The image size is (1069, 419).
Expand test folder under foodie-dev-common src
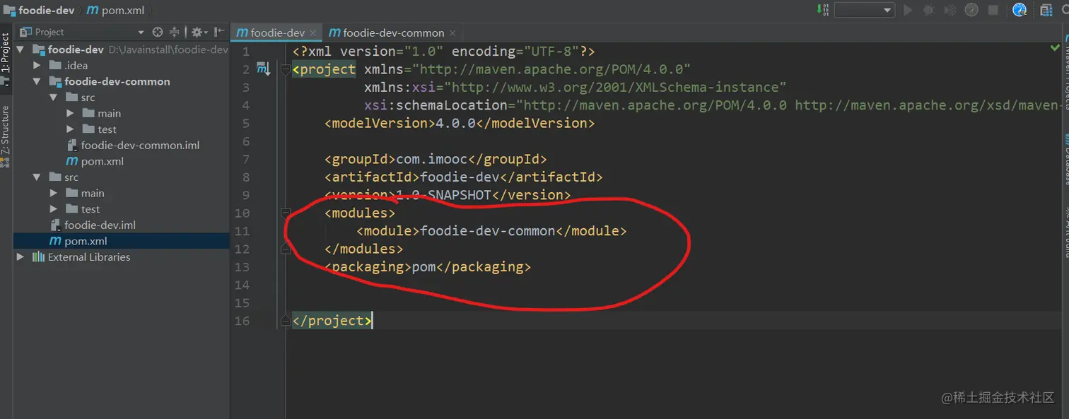tap(70, 129)
